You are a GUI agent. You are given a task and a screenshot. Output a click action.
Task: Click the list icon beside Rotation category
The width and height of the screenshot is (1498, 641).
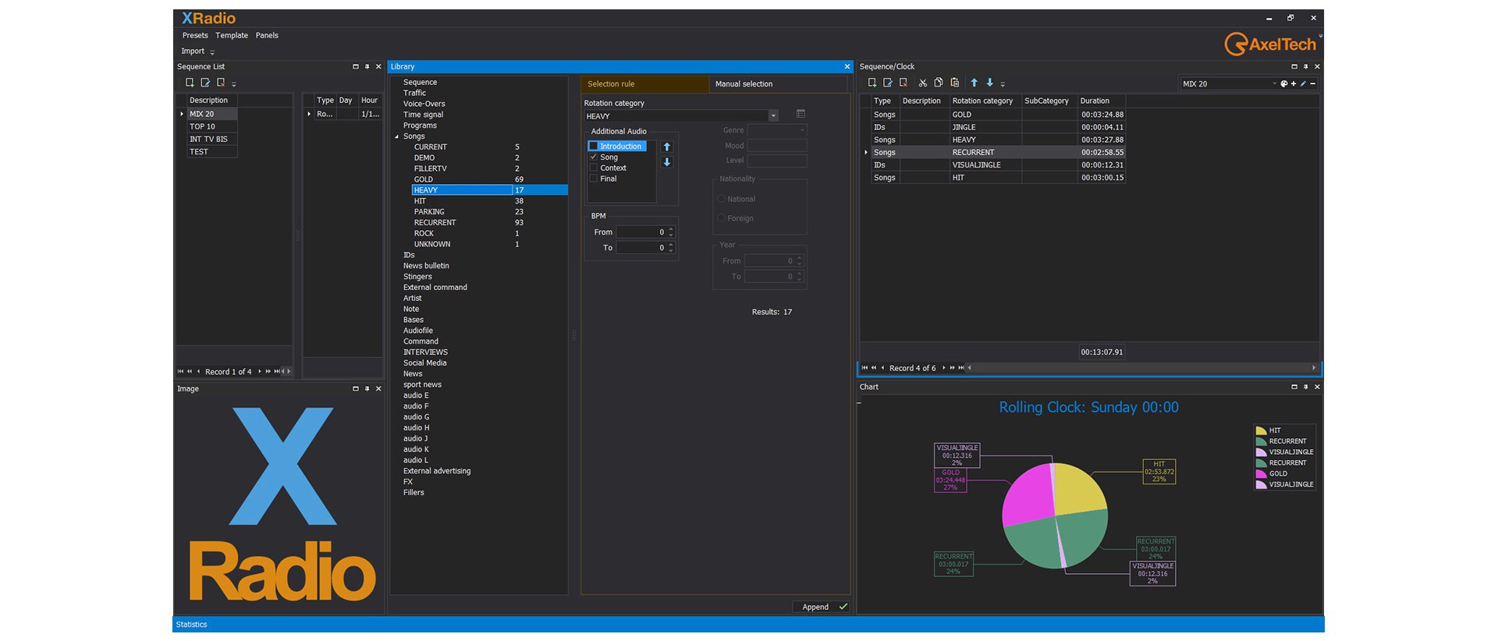[x=800, y=115]
